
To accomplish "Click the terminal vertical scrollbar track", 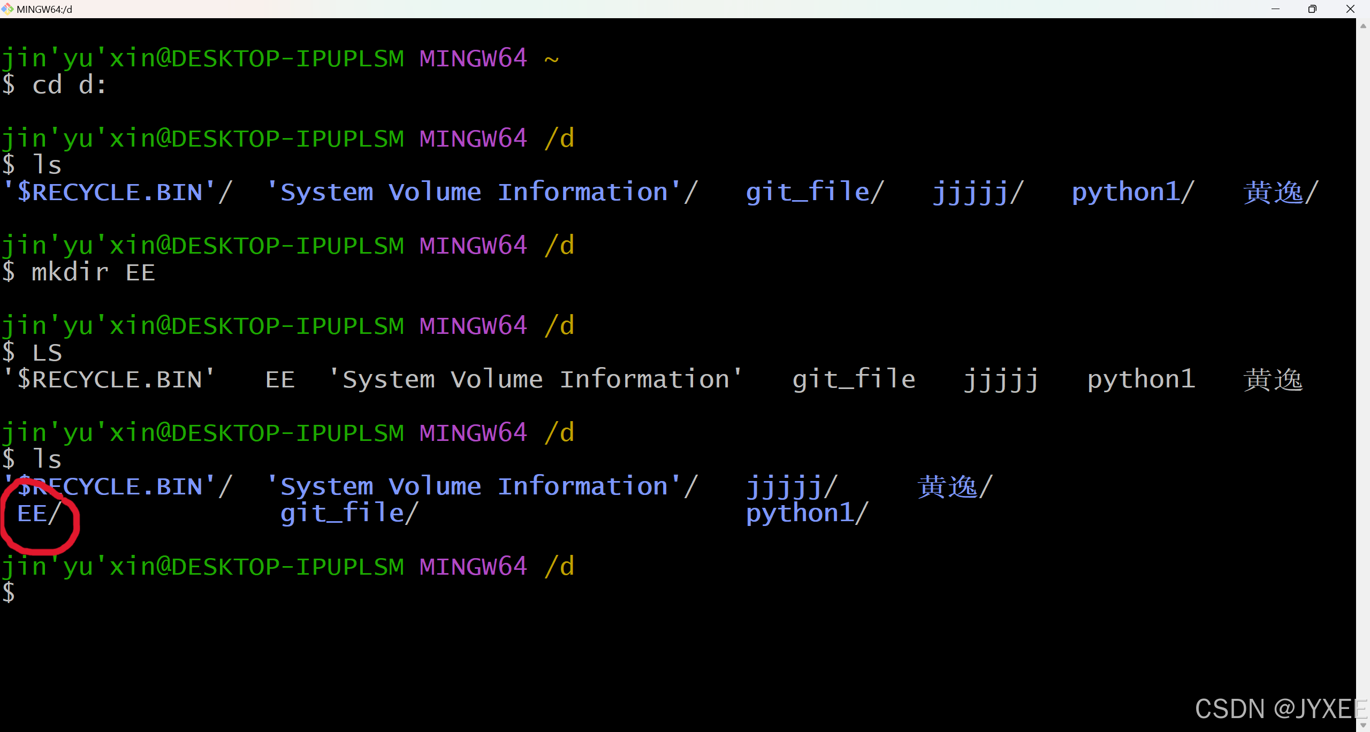I will [x=1363, y=375].
